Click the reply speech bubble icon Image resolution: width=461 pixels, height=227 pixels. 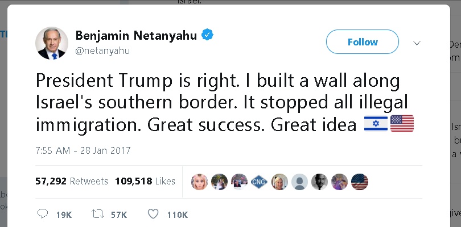43,215
